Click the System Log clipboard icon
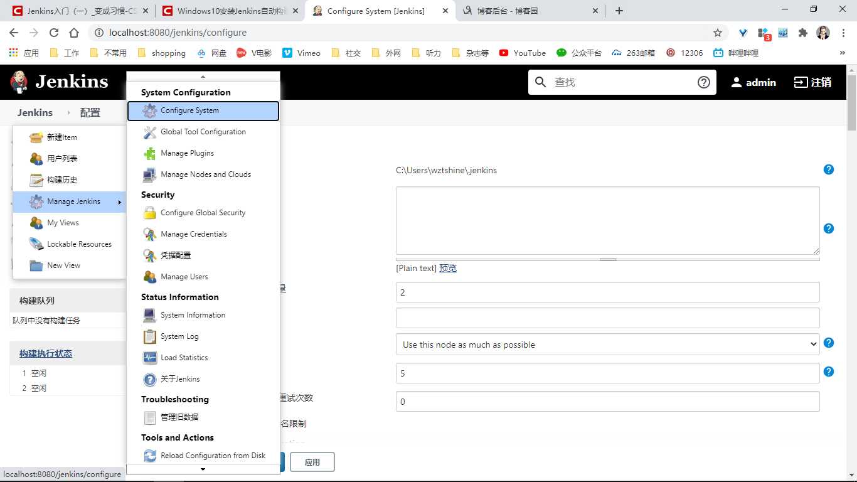The width and height of the screenshot is (857, 482). (x=150, y=337)
